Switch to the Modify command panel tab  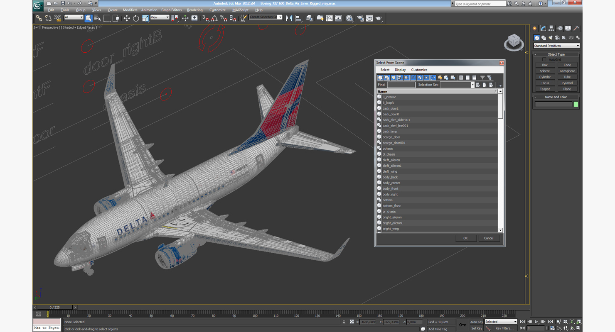pyautogui.click(x=543, y=28)
